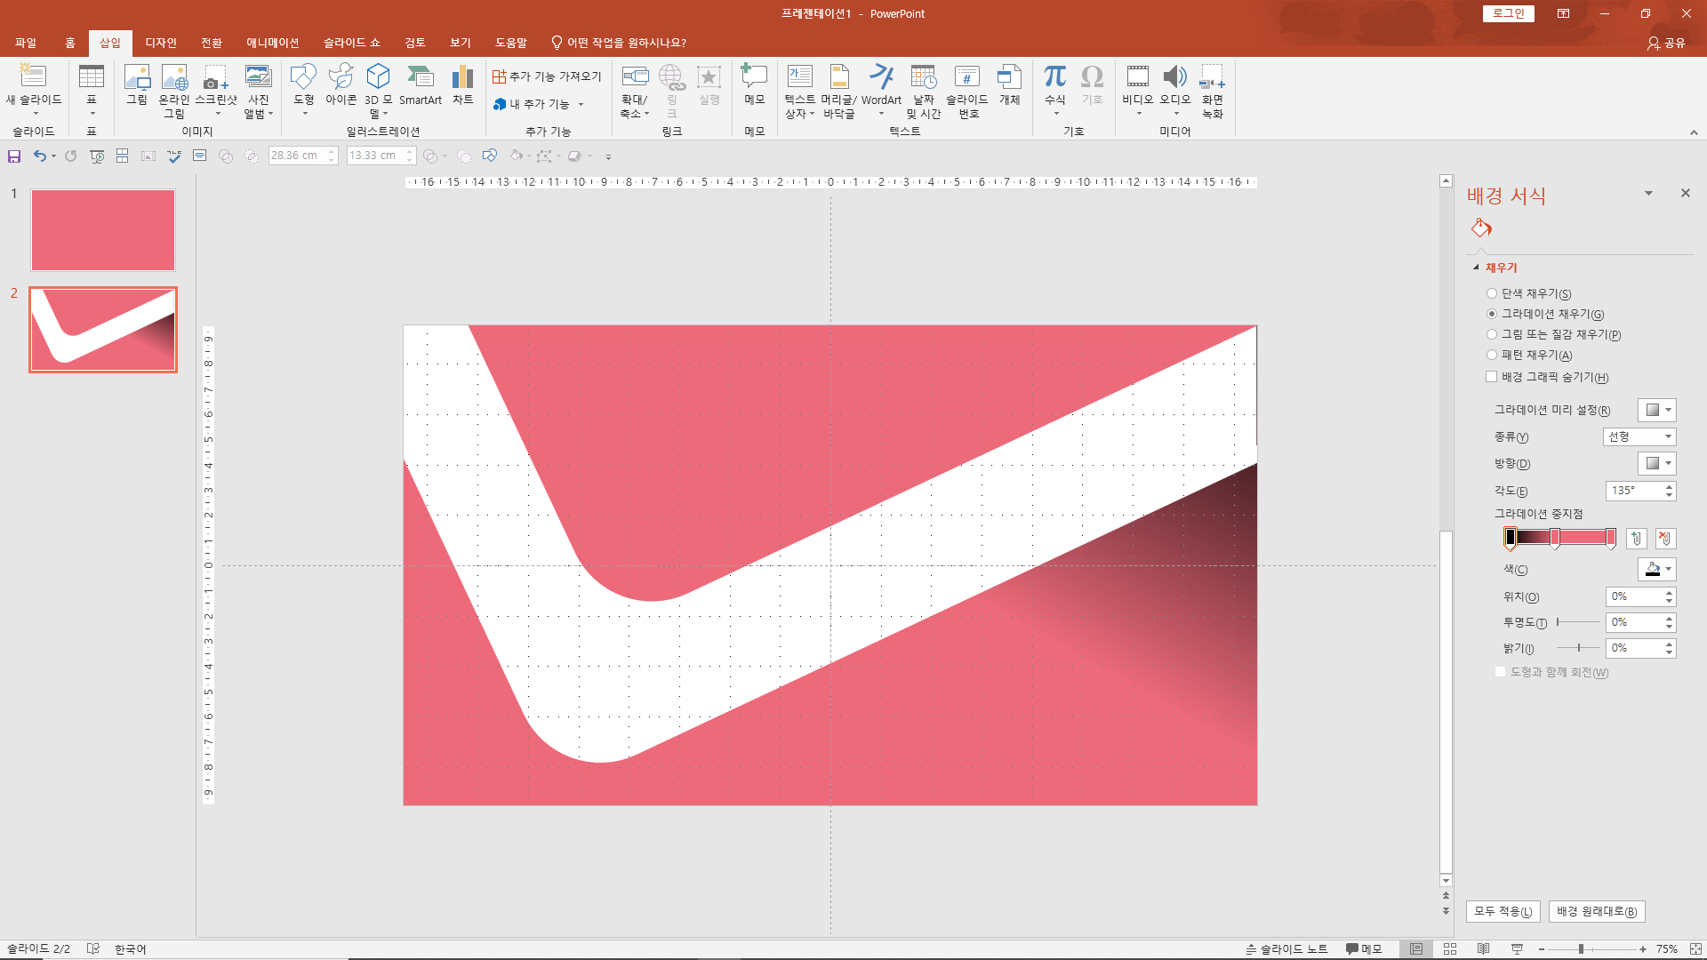This screenshot has height=960, width=1707.
Task: Add a gradient stop button
Action: pyautogui.click(x=1636, y=538)
